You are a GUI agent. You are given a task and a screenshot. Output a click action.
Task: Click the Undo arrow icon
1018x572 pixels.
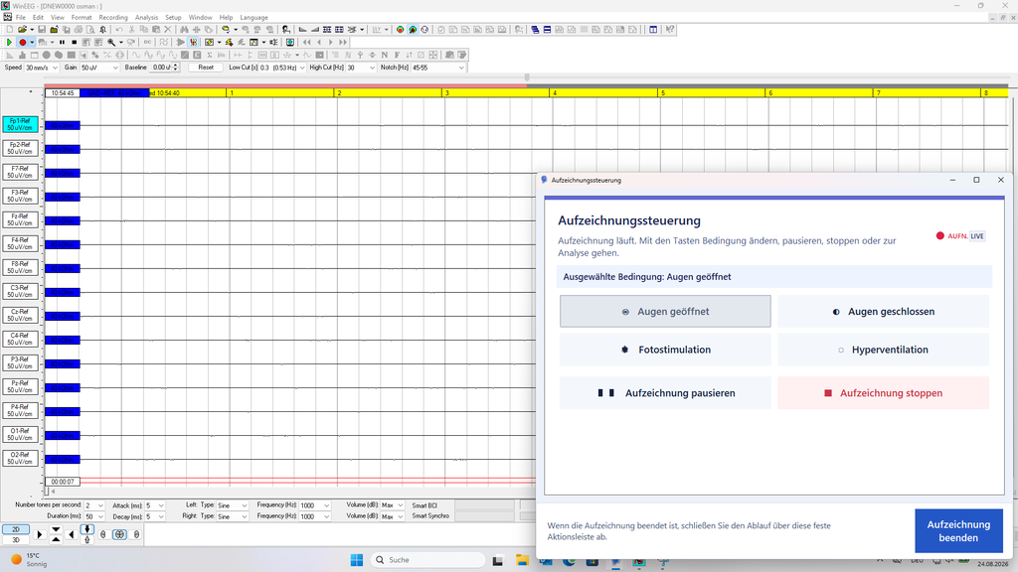click(x=119, y=30)
